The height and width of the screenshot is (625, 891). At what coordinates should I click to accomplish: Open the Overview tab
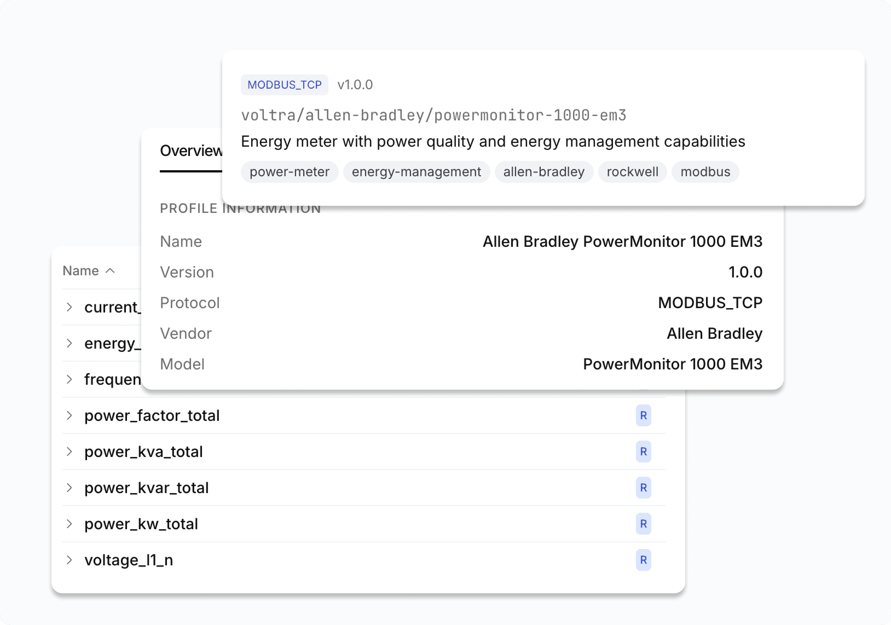pyautogui.click(x=191, y=151)
